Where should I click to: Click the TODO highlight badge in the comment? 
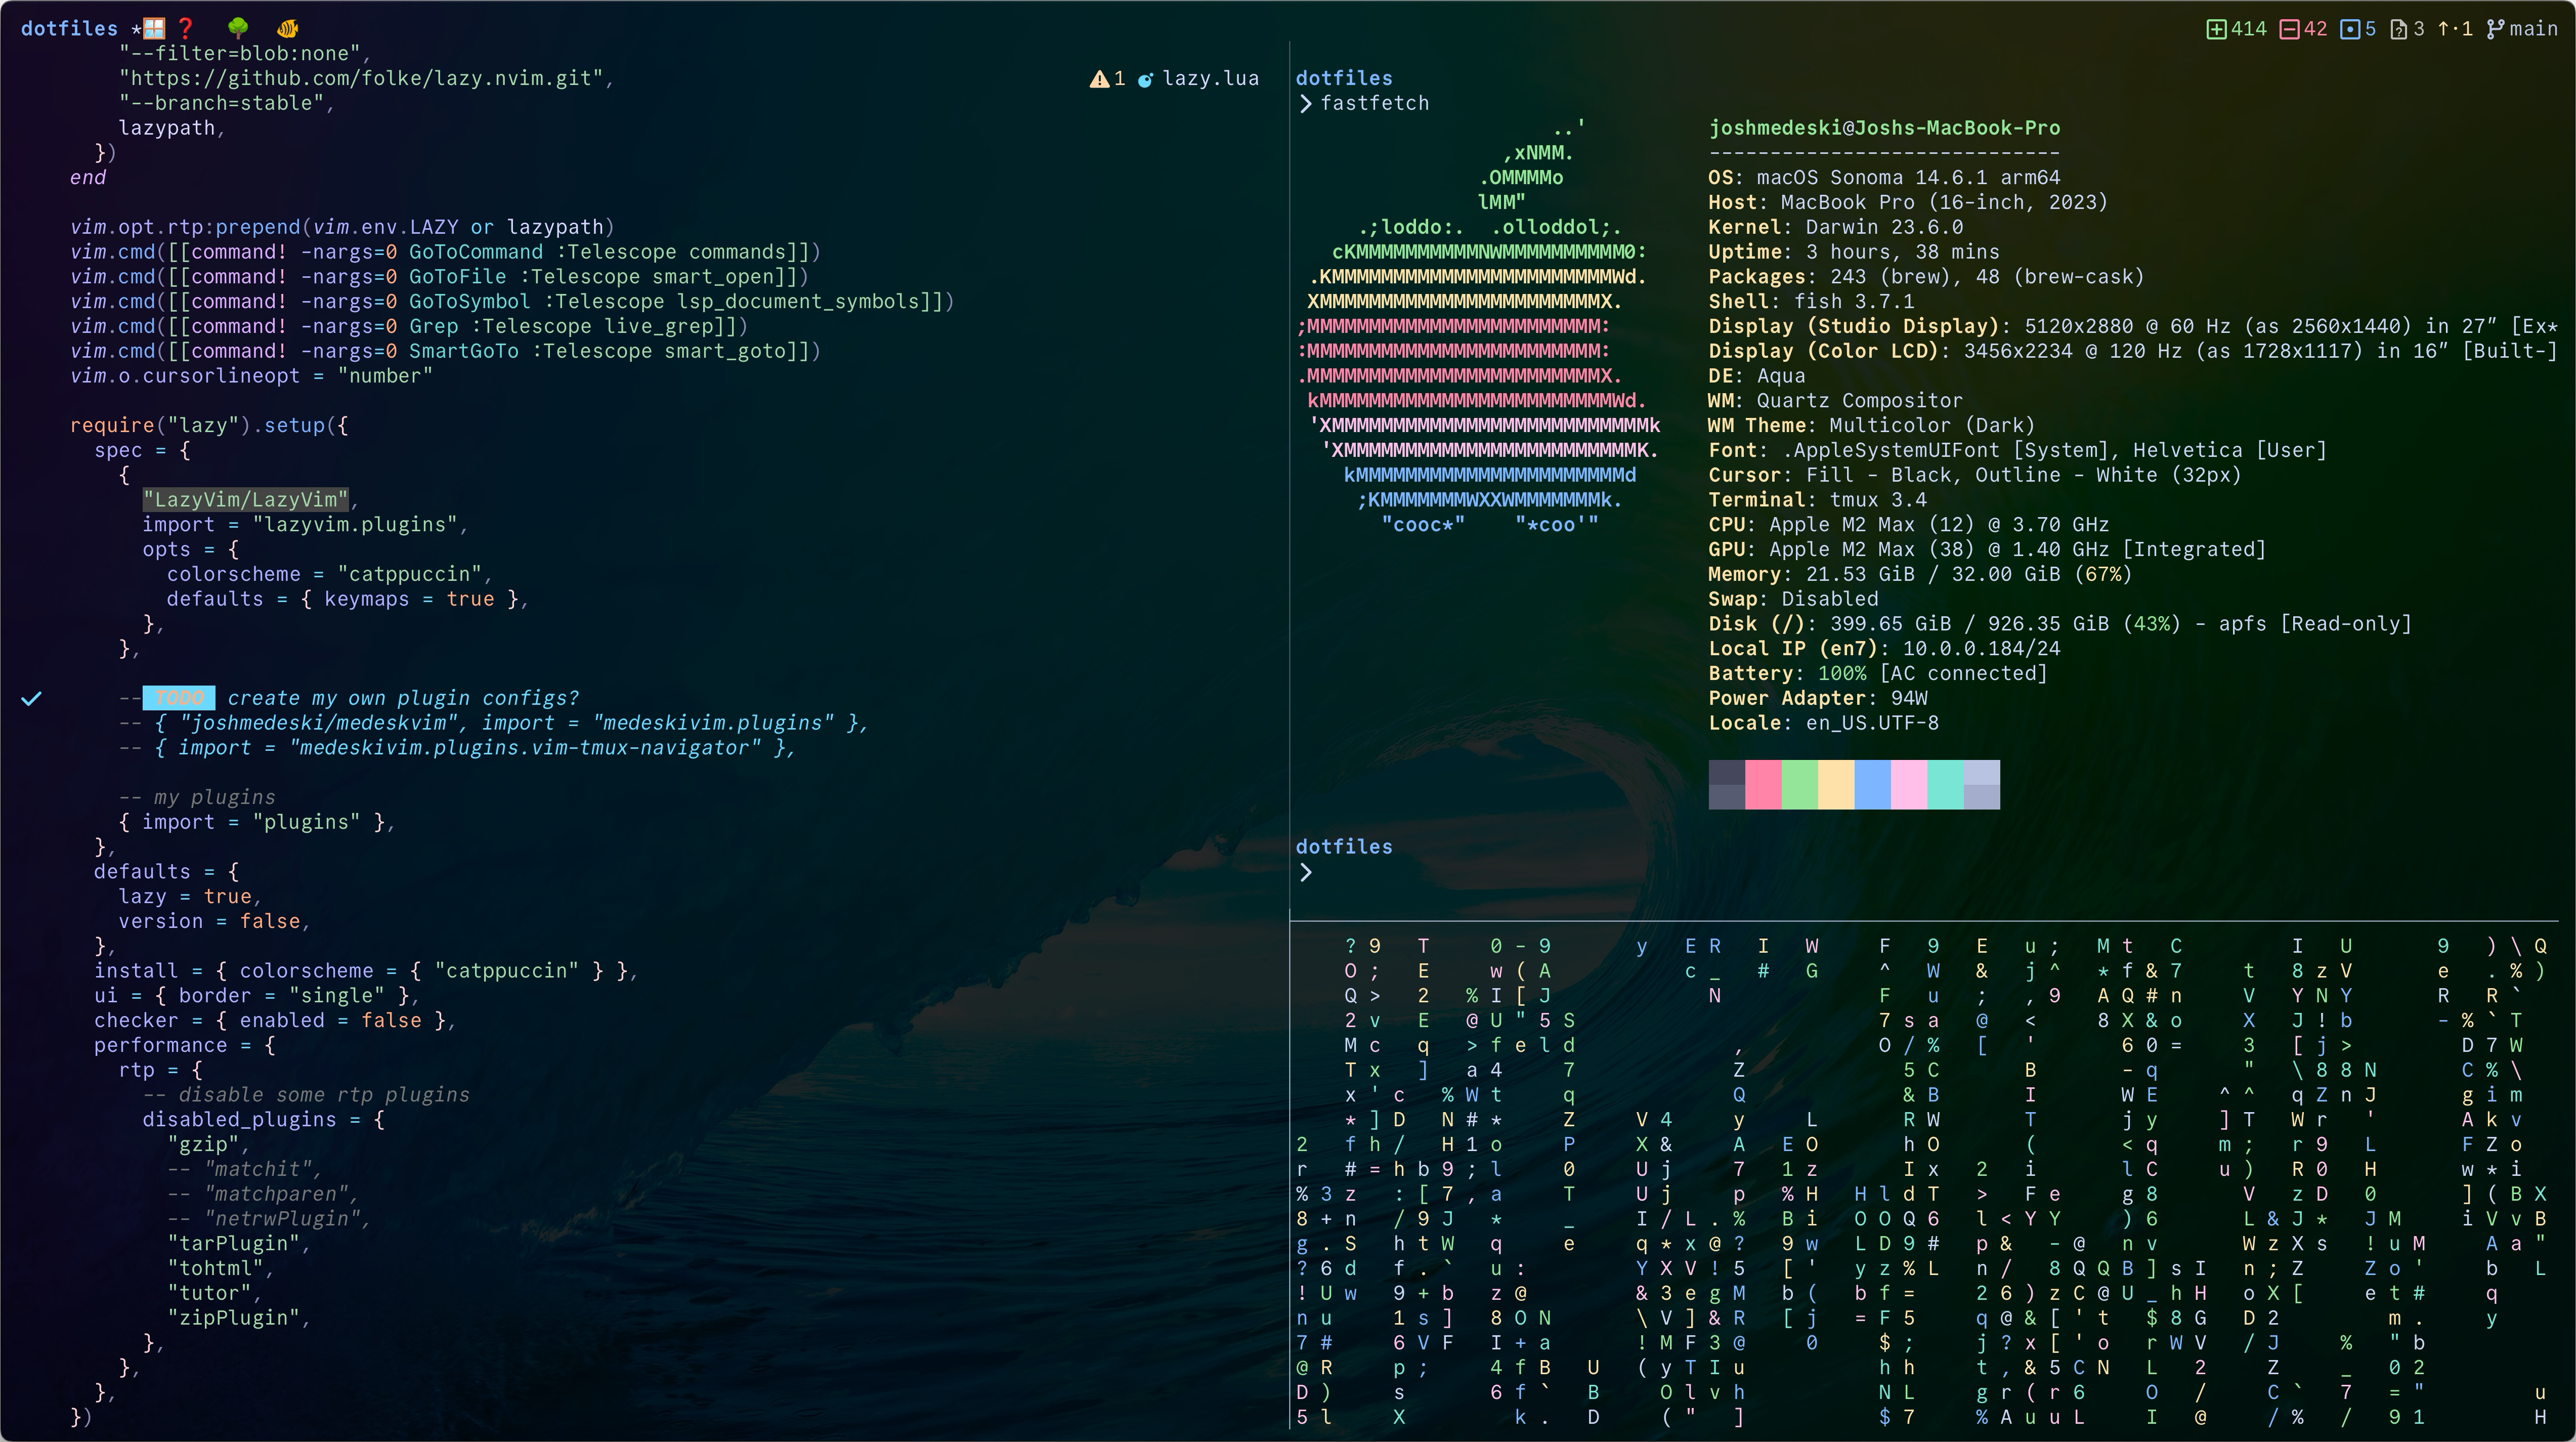[179, 697]
